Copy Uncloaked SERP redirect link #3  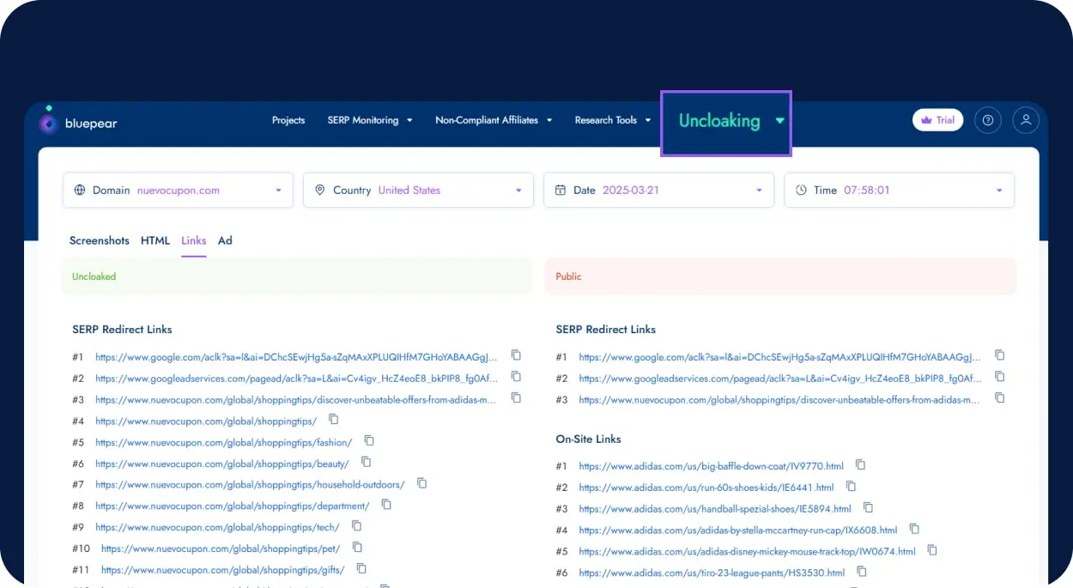(x=516, y=398)
